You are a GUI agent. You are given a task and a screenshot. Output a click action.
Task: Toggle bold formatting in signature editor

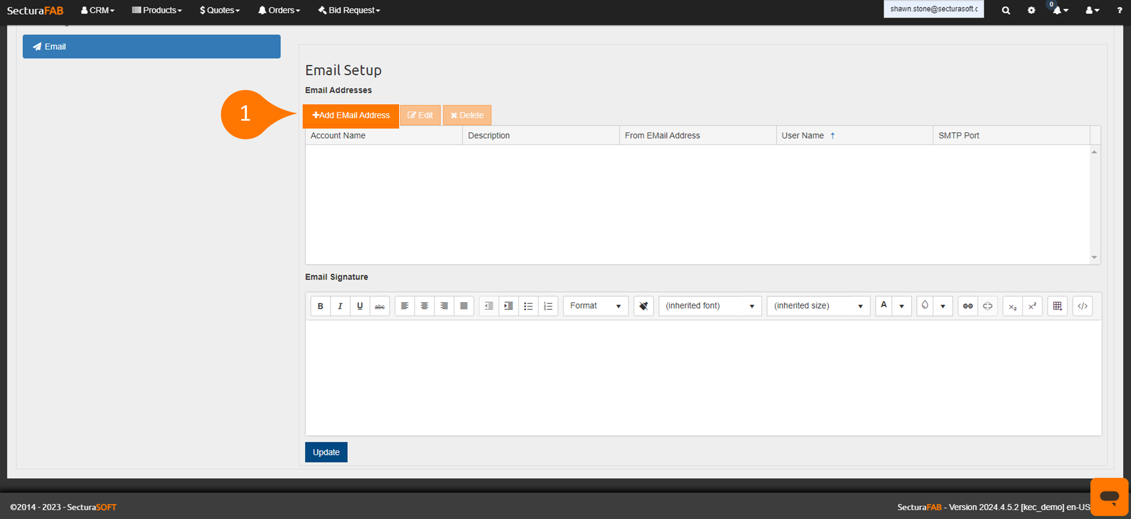coord(320,306)
